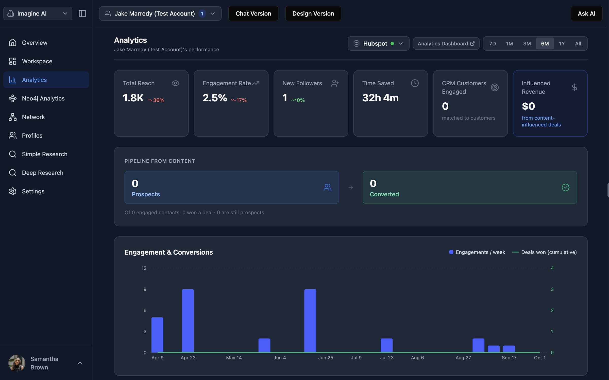Click the Chat Version button
The height and width of the screenshot is (380, 609).
click(x=253, y=13)
